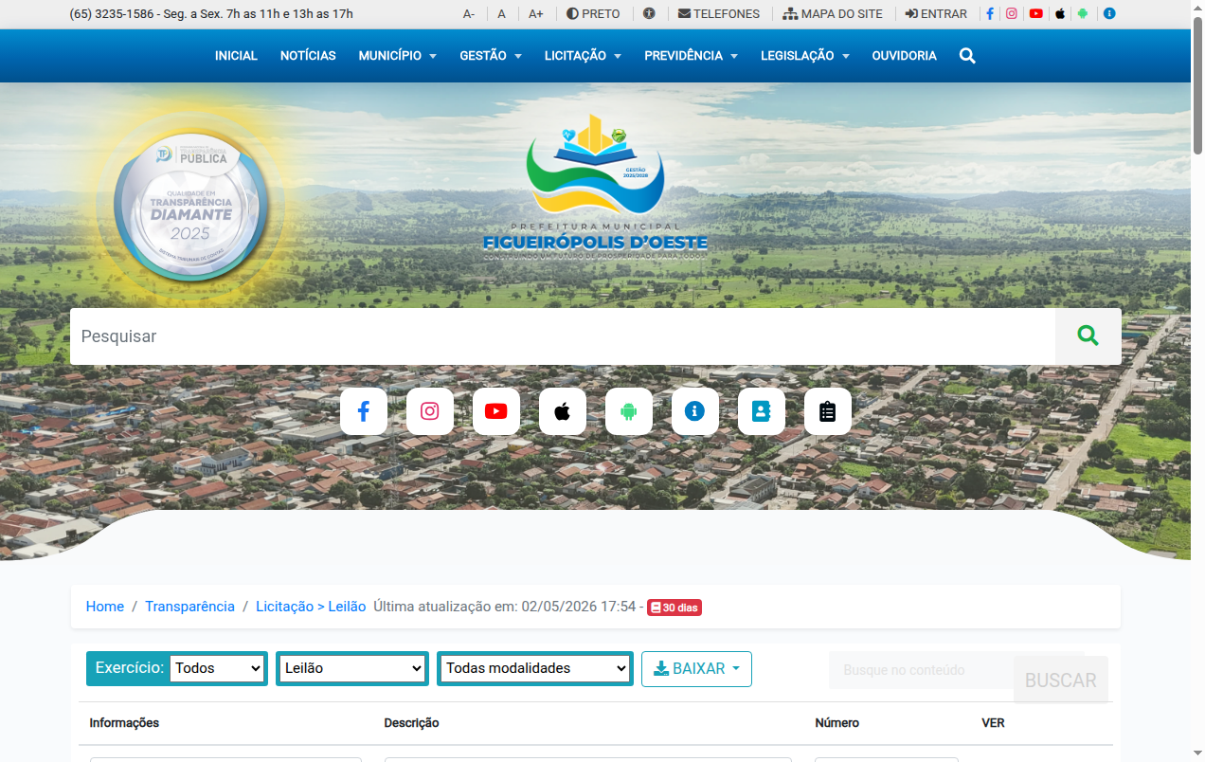Click Licitação > Leilão breadcrumb link

tap(311, 607)
